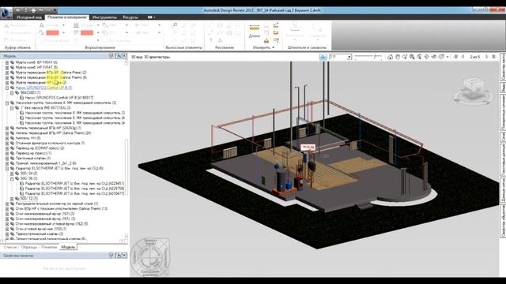Open the ribbon options dropdown after Ресурсы

152,17
